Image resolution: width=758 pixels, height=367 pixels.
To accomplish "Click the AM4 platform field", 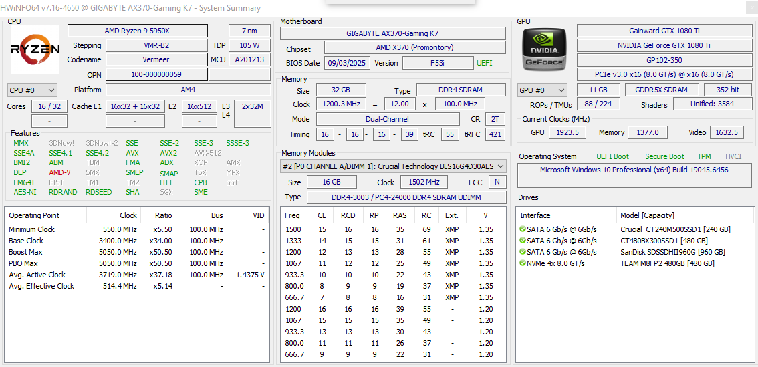I will 188,90.
